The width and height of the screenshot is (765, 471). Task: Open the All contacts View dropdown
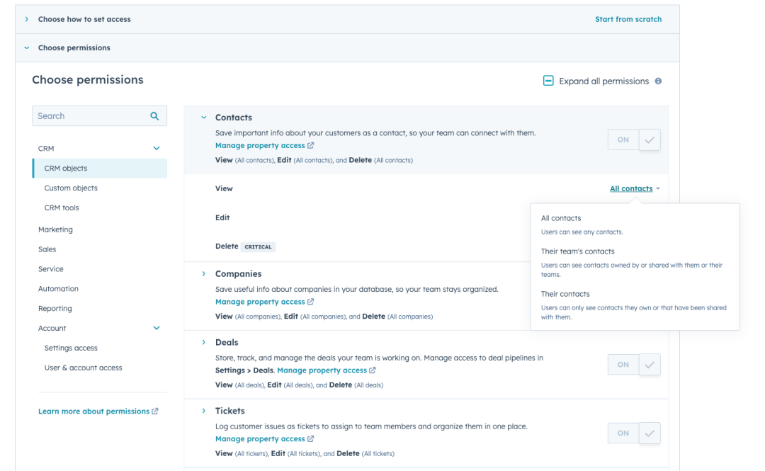634,189
